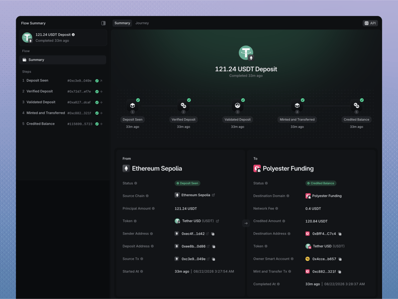Image resolution: width=398 pixels, height=299 pixels.
Task: Click info icon next to Owner Smart Account
Action: tap(292, 259)
